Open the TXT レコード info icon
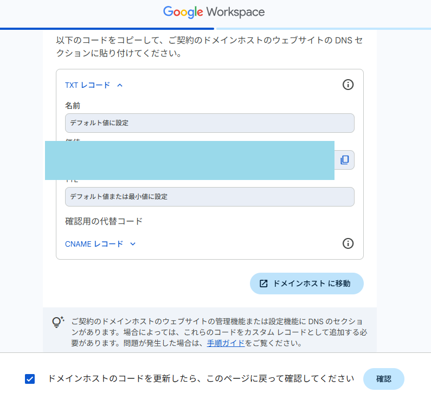The width and height of the screenshot is (431, 399). coord(348,85)
